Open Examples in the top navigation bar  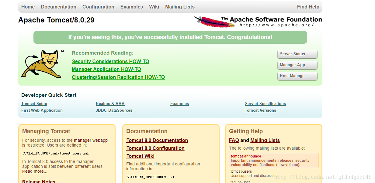click(x=132, y=7)
